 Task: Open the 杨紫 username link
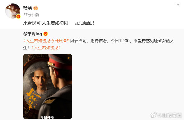coord(28,8)
